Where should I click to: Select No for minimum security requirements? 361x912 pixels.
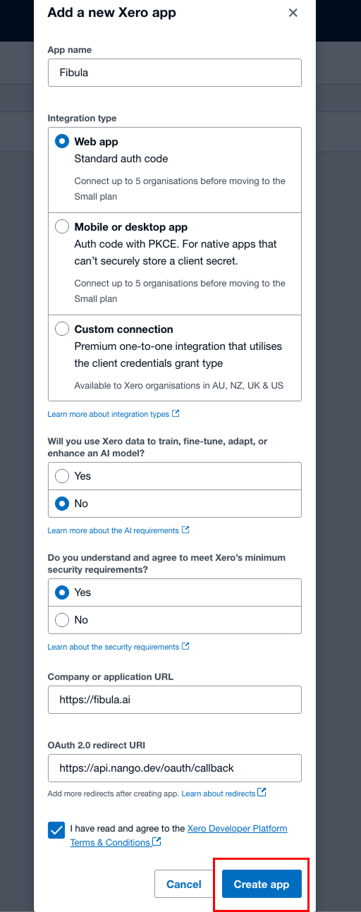click(62, 620)
